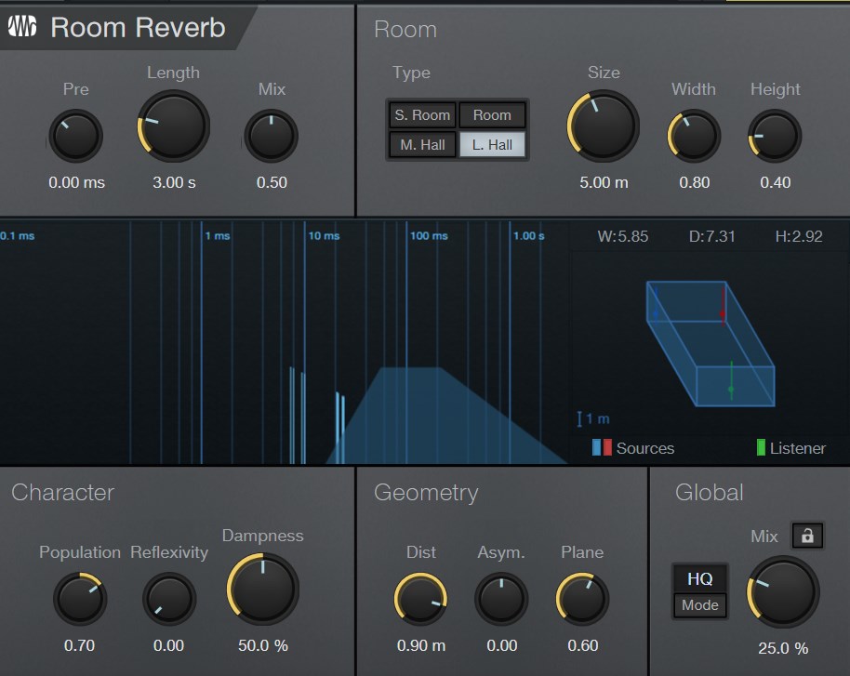
Task: Click the Dist value 0.90 m
Action: tap(420, 645)
